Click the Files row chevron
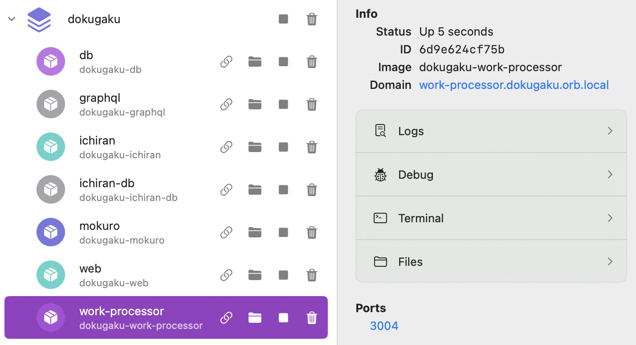636x345 pixels. tap(610, 261)
